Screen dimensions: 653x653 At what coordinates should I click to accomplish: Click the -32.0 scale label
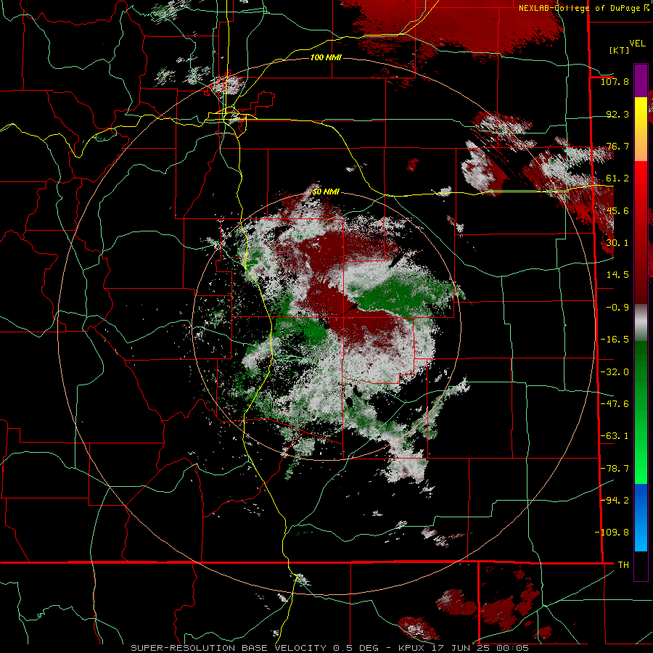coord(615,372)
